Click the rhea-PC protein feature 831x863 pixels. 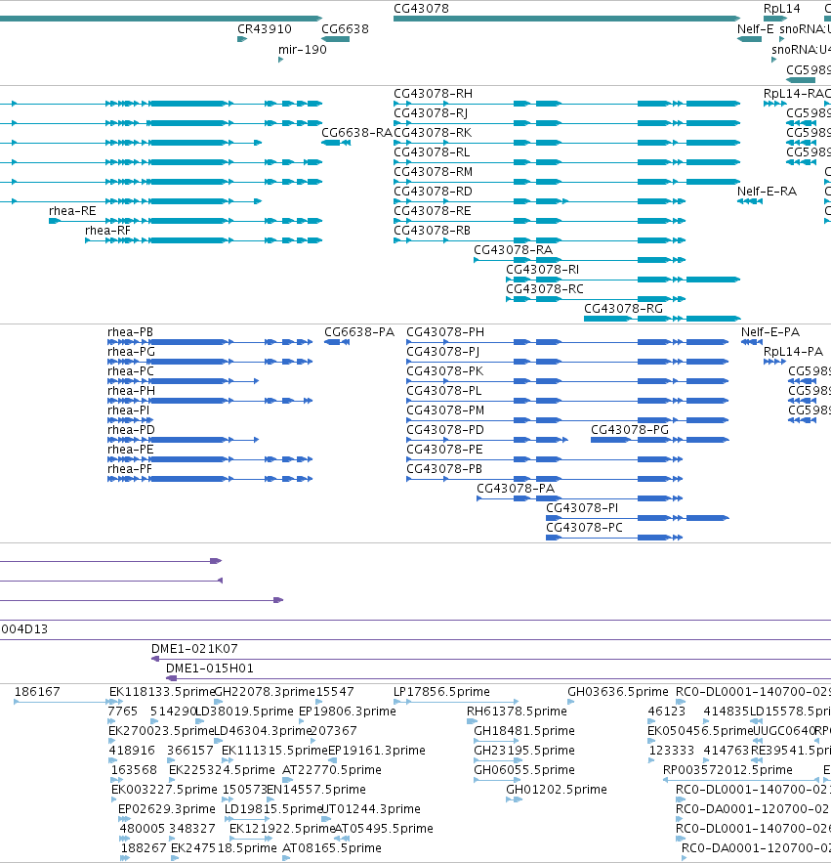[x=184, y=381]
